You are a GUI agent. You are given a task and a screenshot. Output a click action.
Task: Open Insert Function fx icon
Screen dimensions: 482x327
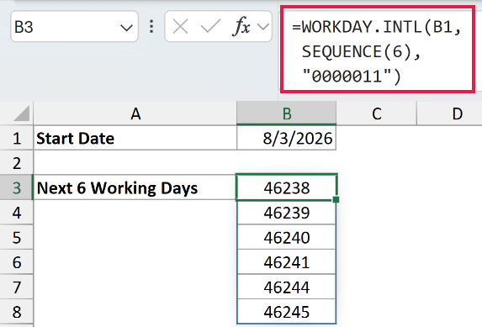pos(241,26)
